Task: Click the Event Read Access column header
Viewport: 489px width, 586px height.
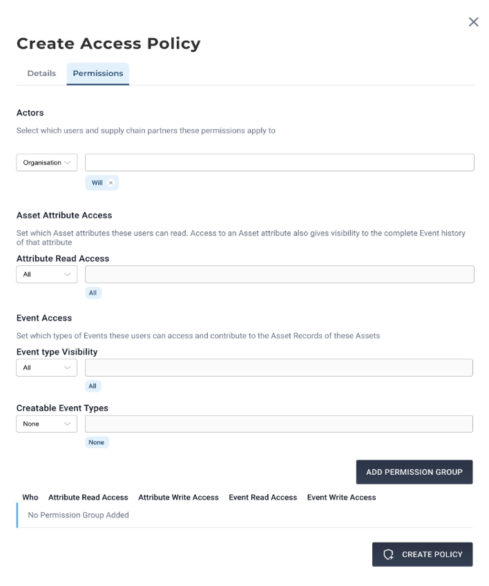Action: (x=263, y=498)
